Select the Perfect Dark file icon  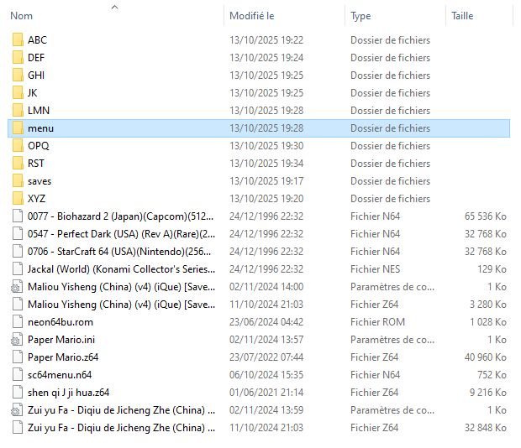pyautogui.click(x=18, y=233)
